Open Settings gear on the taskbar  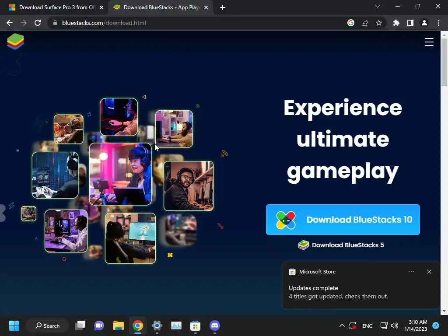click(157, 325)
